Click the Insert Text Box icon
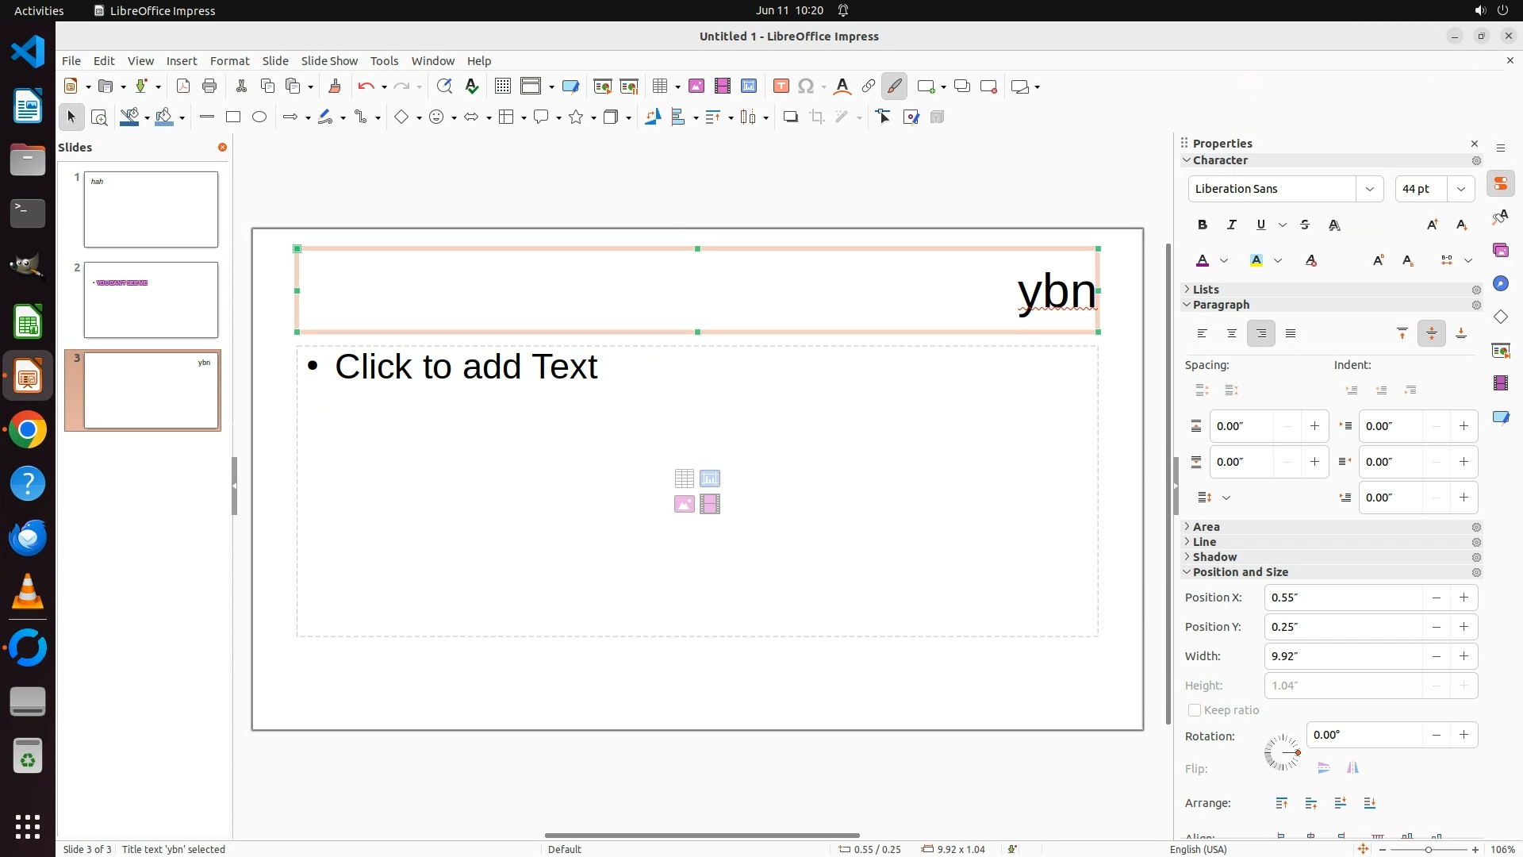 (x=781, y=86)
